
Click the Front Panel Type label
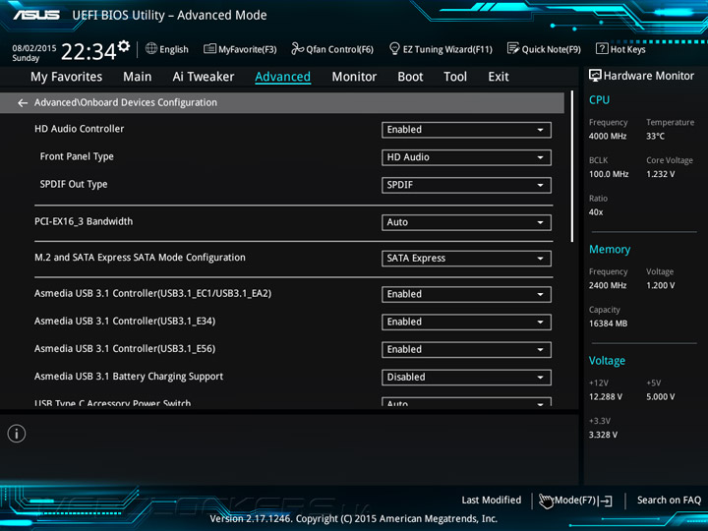tap(77, 156)
